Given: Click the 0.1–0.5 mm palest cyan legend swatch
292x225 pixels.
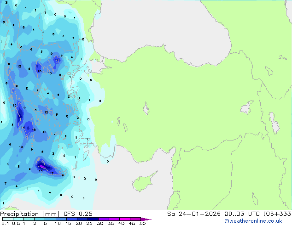Looking at the screenshot, I should [x=8, y=219].
